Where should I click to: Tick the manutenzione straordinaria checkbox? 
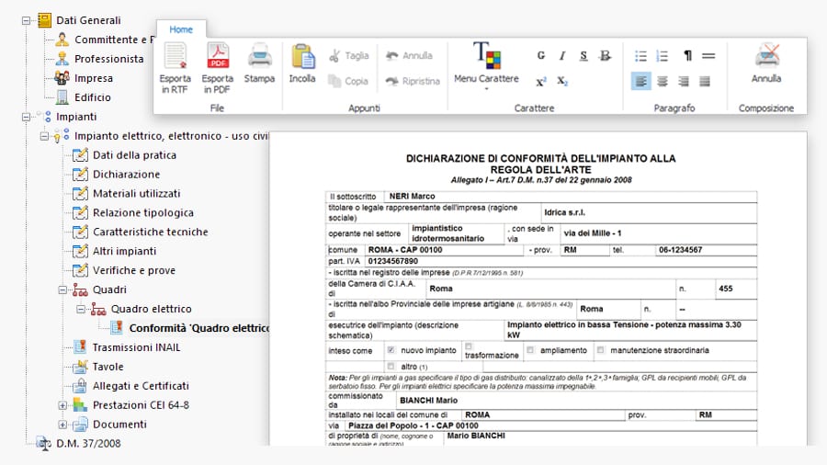tap(601, 350)
